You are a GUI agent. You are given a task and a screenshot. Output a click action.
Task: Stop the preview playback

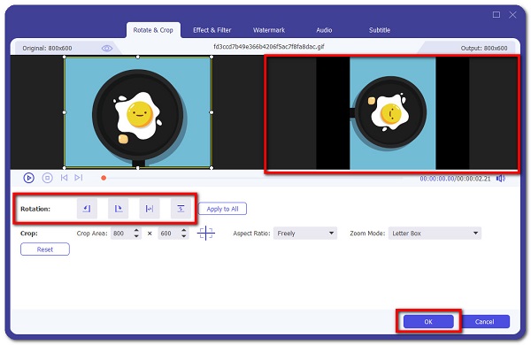click(48, 178)
